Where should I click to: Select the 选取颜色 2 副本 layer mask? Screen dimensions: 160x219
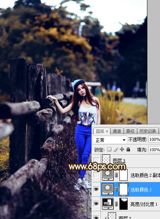point(124,175)
